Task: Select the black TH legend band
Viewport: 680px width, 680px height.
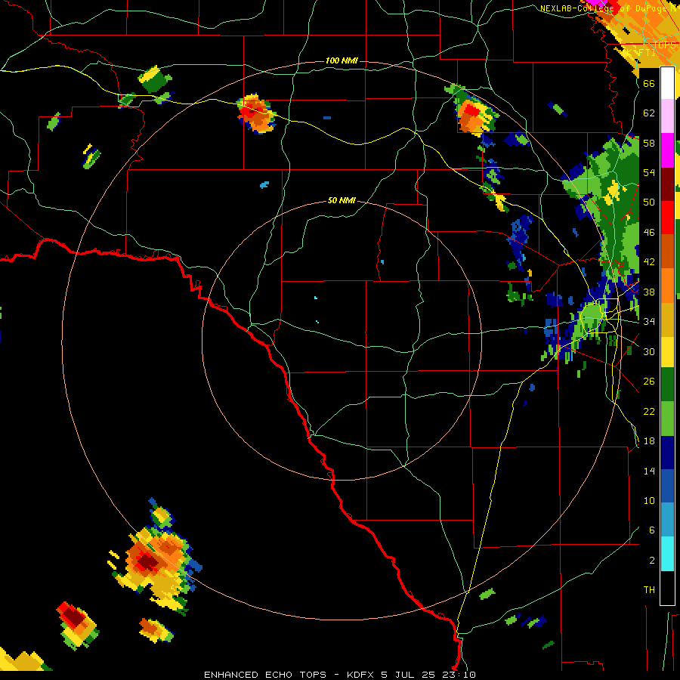Action: tap(667, 588)
